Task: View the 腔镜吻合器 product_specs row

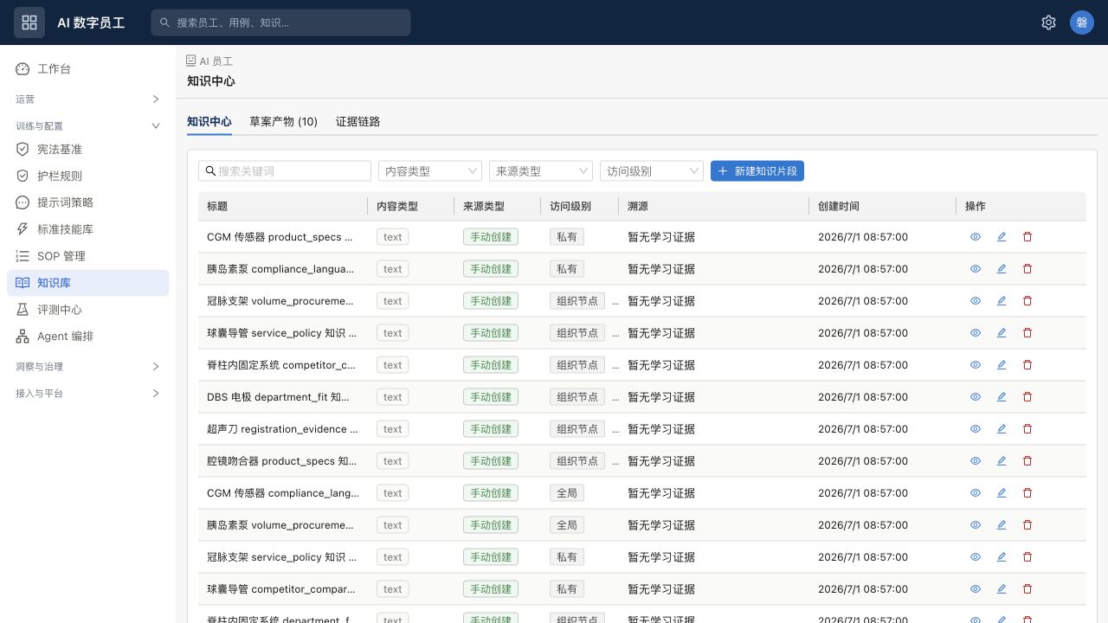Action: click(976, 461)
